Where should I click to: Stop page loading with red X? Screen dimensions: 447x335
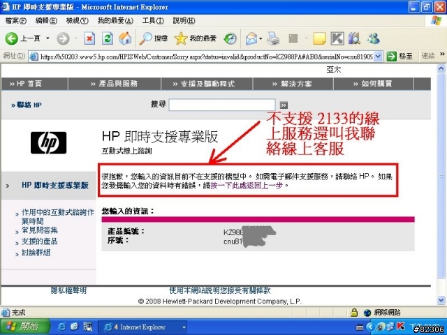(89, 38)
